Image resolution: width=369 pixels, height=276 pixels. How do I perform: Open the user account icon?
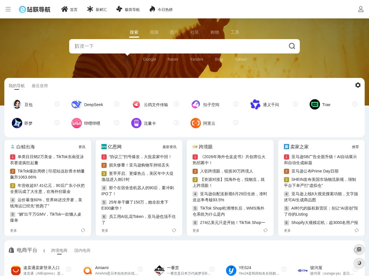coord(361,9)
